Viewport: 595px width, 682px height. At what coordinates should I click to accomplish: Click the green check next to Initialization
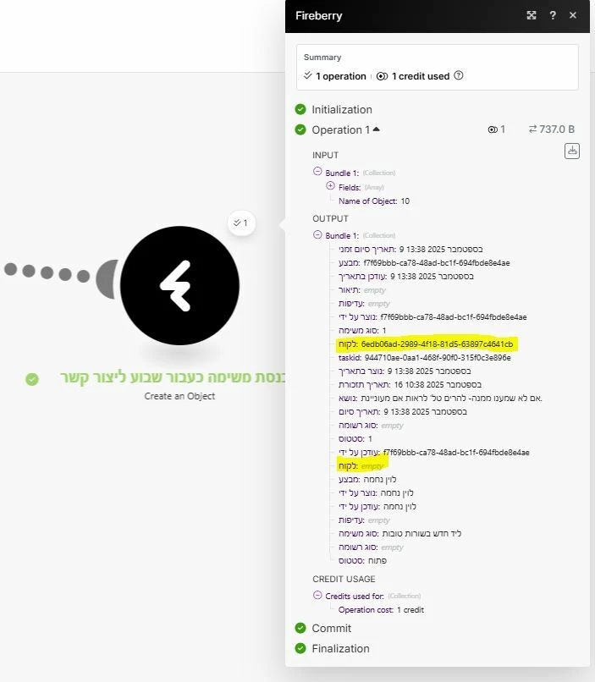click(300, 109)
